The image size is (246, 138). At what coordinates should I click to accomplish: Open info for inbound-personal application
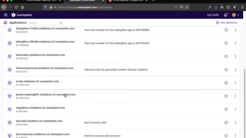tap(226, 69)
